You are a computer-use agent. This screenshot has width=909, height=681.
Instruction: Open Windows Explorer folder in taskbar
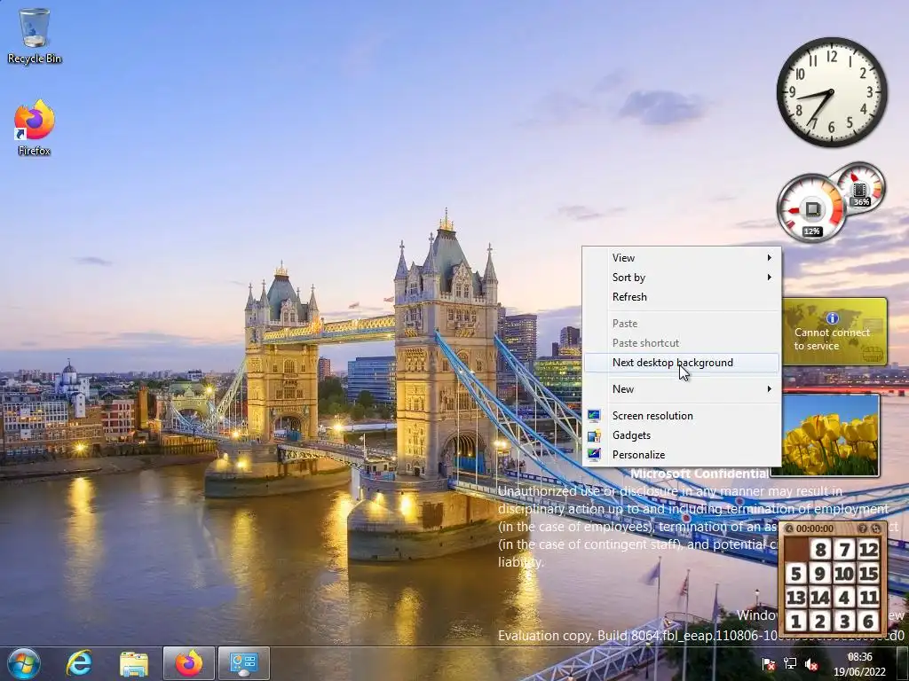click(134, 663)
